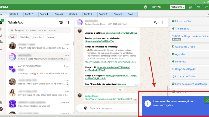Switch to Conta 8 tab
The width and height of the screenshot is (209, 117).
105,14
